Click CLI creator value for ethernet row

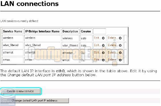(83, 53)
